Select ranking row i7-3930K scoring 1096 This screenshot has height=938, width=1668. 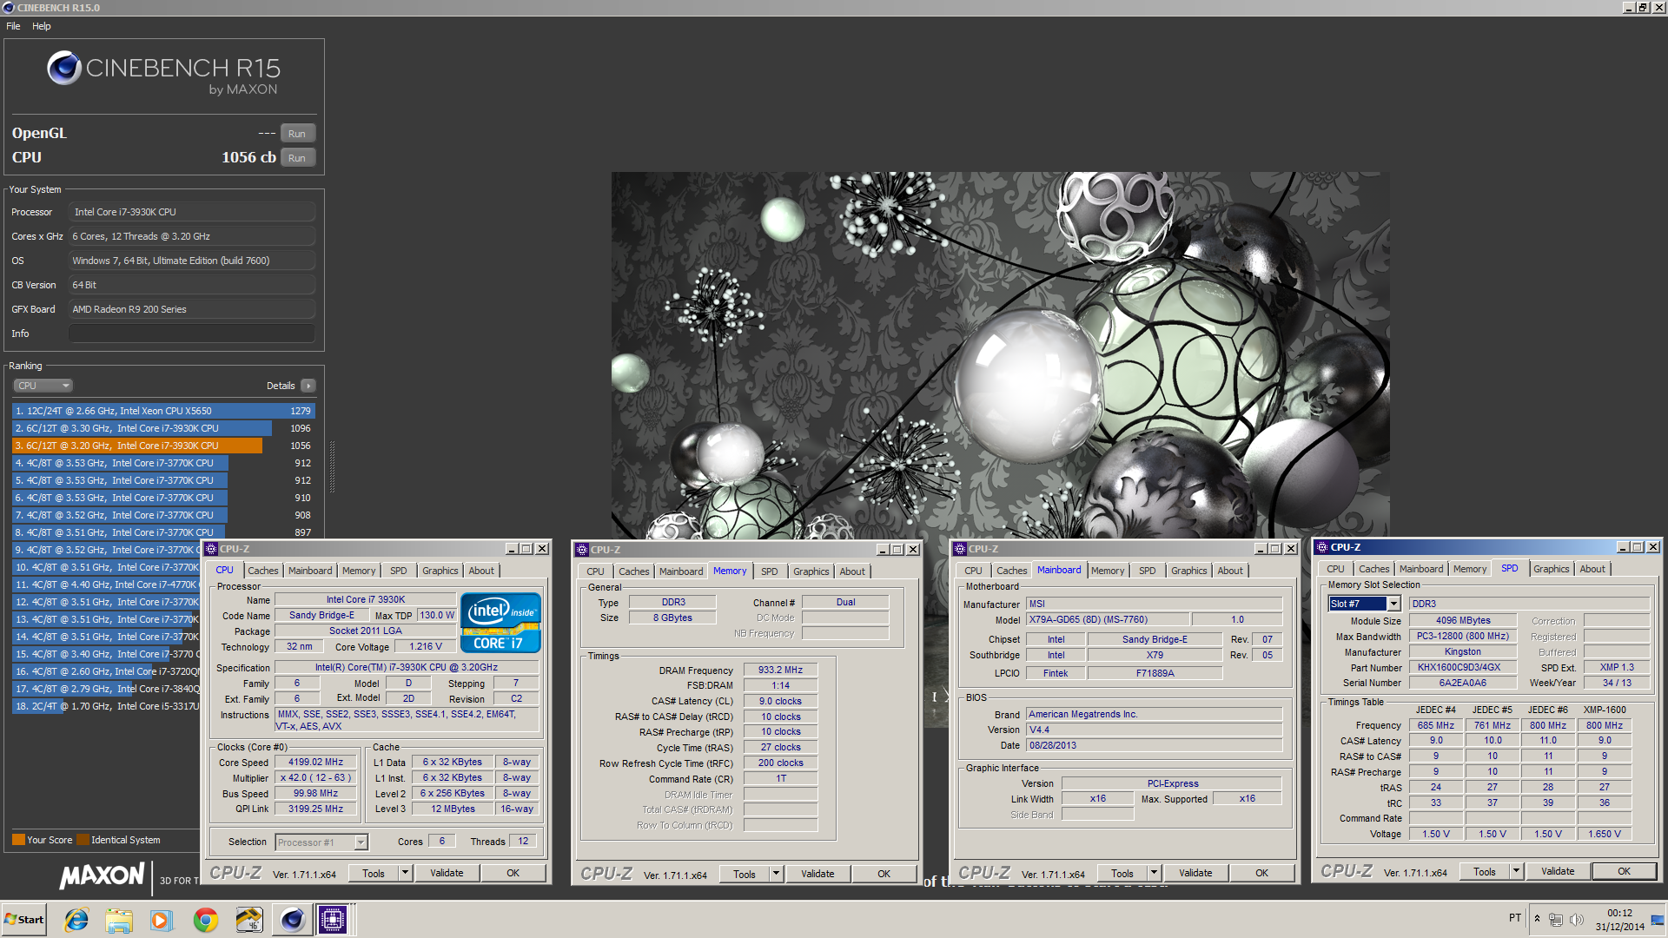[163, 428]
